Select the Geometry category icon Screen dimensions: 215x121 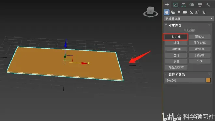click(x=167, y=12)
